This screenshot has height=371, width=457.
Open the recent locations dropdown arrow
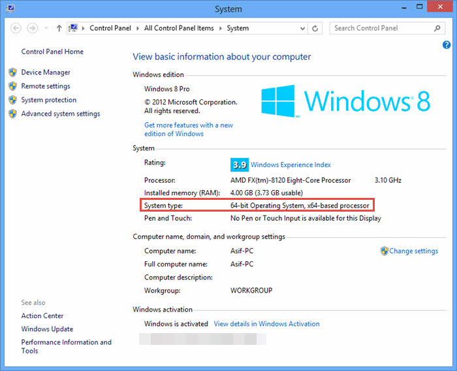[x=46, y=28]
